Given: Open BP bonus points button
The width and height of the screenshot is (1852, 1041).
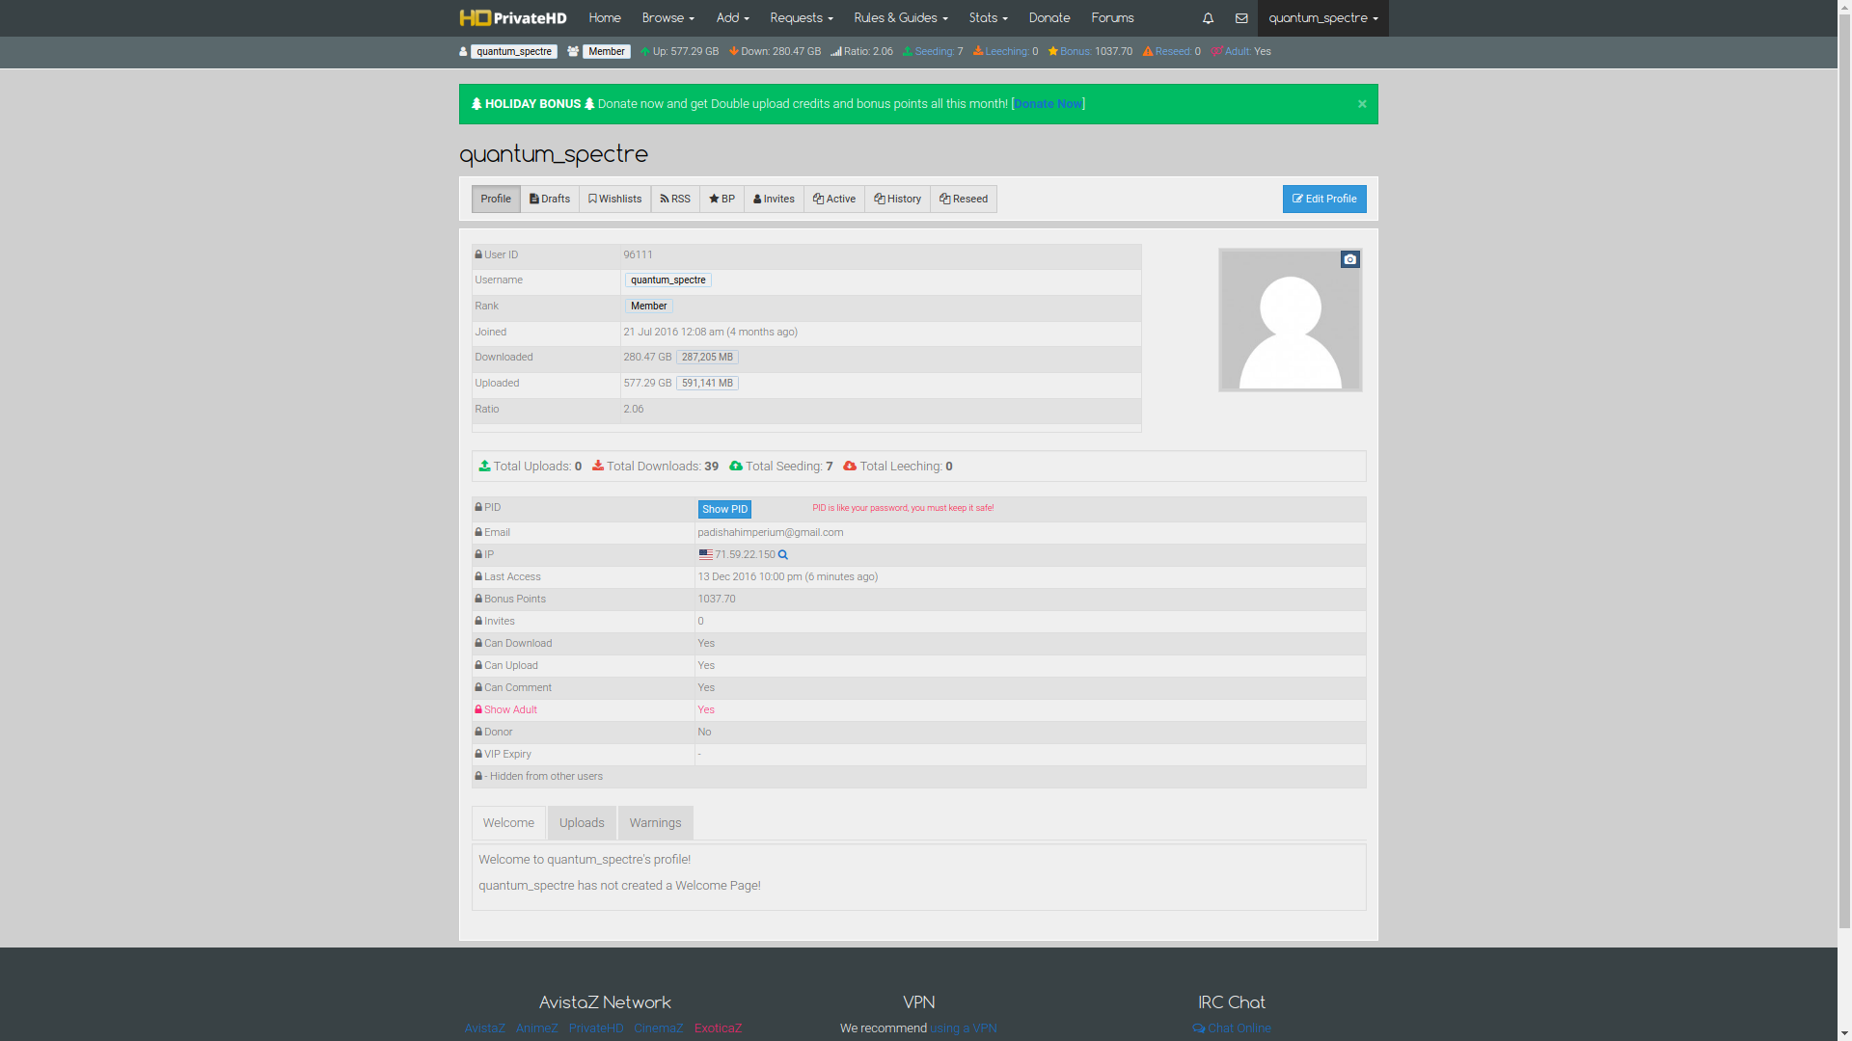Looking at the screenshot, I should pos(722,200).
